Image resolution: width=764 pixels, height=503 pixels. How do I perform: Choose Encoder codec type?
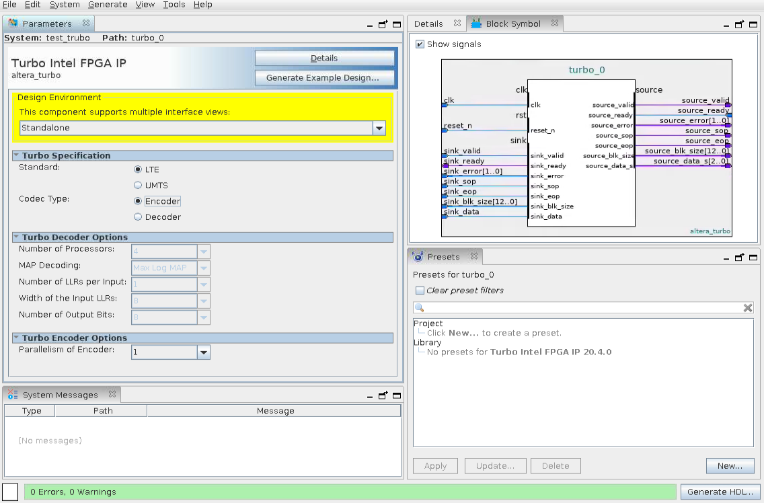[138, 201]
